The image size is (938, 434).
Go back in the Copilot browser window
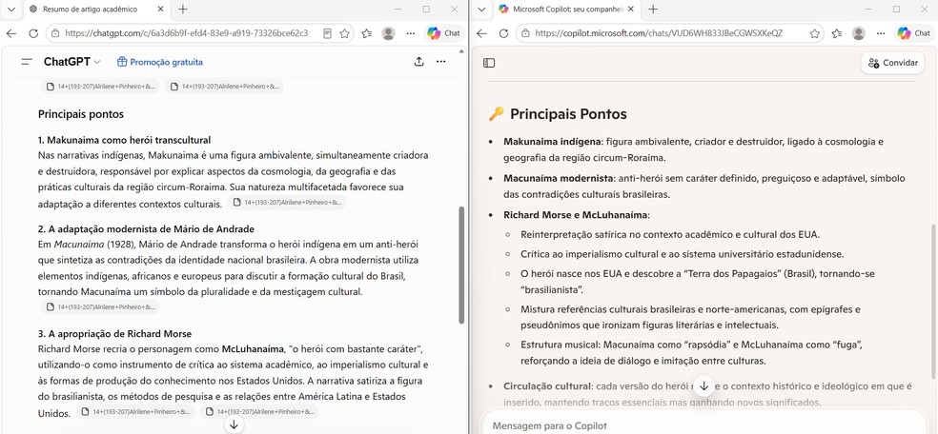tap(481, 33)
